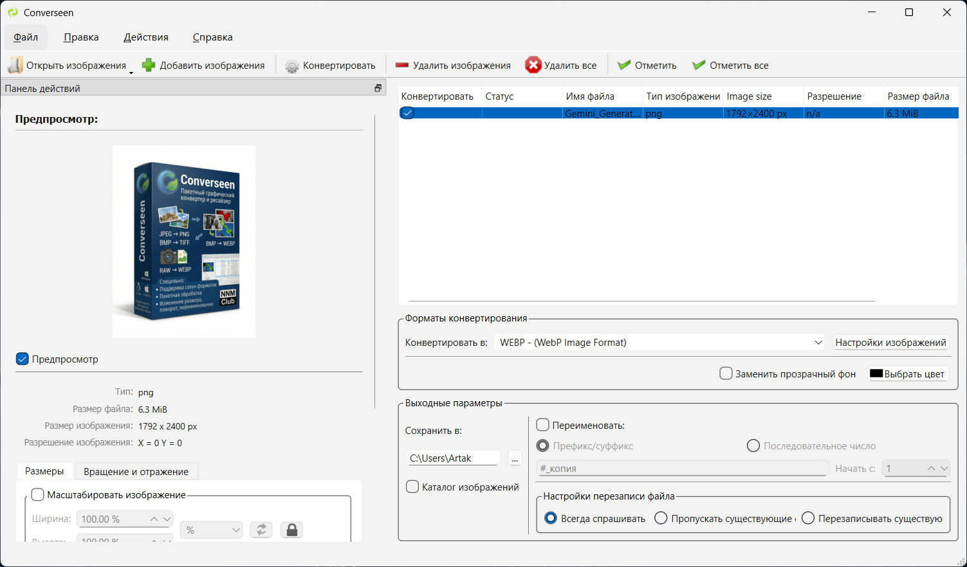Click the aspect ratio padlock icon
The height and width of the screenshot is (567, 967).
pos(291,530)
